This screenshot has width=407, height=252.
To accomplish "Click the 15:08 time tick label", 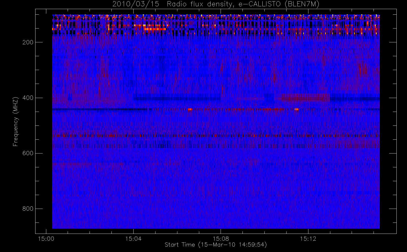I will click(221, 238).
